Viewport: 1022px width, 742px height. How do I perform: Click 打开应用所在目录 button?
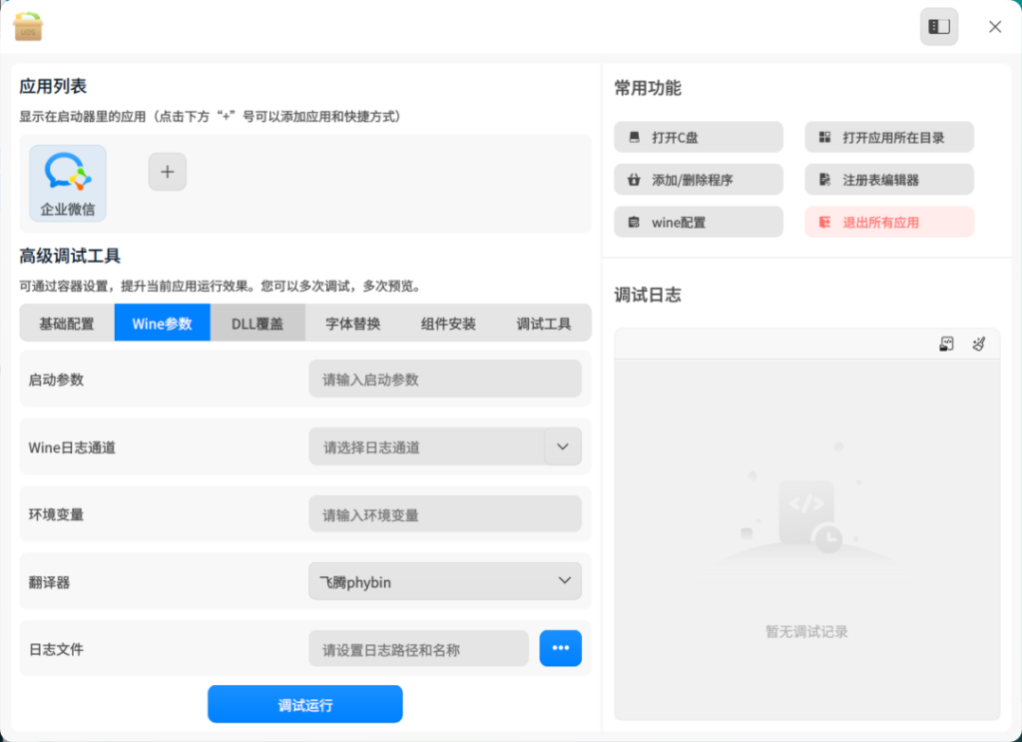click(x=888, y=138)
